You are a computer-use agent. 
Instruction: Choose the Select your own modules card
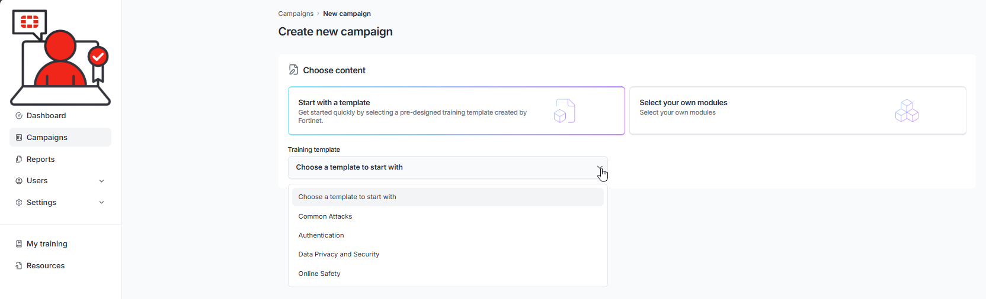pos(797,111)
